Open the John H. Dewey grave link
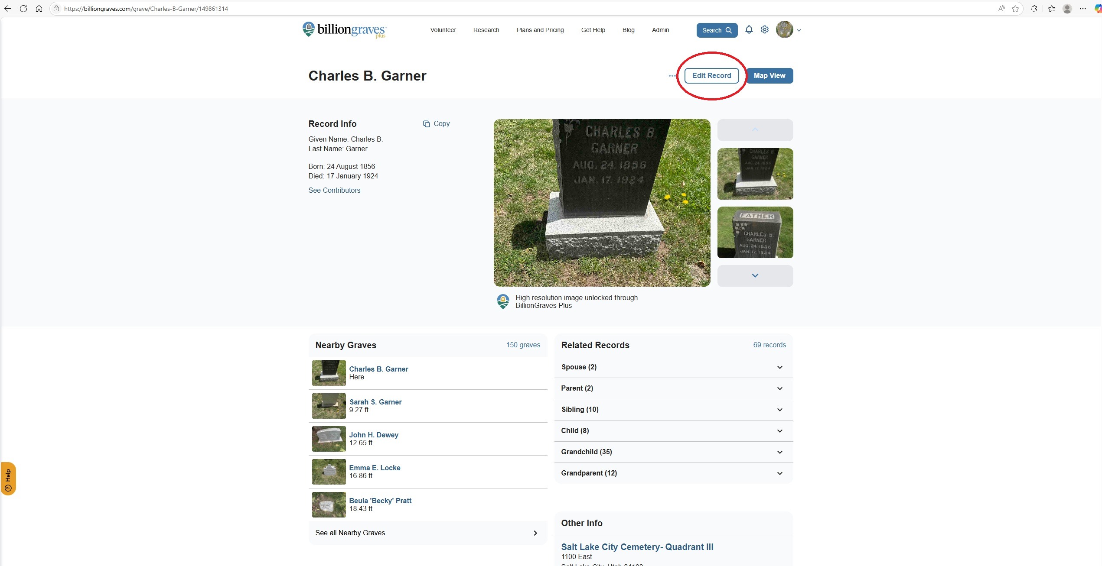The width and height of the screenshot is (1102, 566). (374, 435)
